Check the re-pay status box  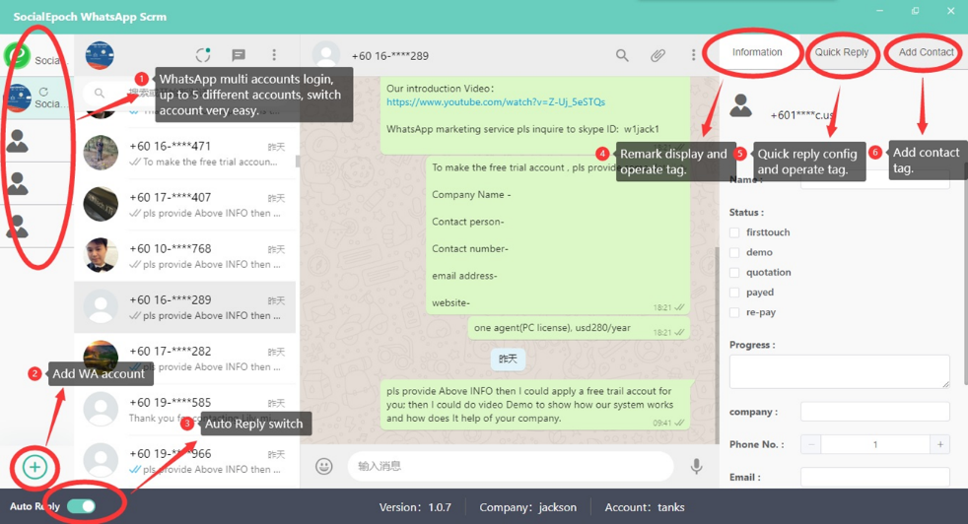click(x=734, y=312)
